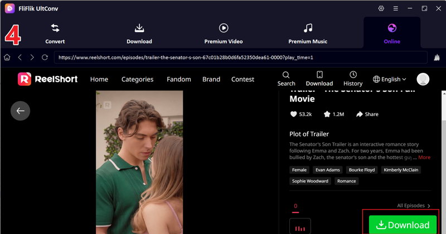The width and height of the screenshot is (446, 234).
Task: Expand the English language dropdown
Action: [389, 79]
